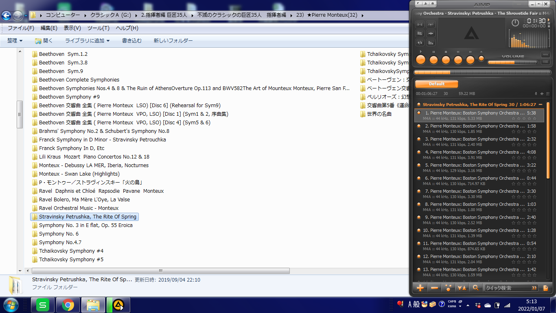Open the ヘルプ(H) menu
The height and width of the screenshot is (313, 556).
pos(127,28)
